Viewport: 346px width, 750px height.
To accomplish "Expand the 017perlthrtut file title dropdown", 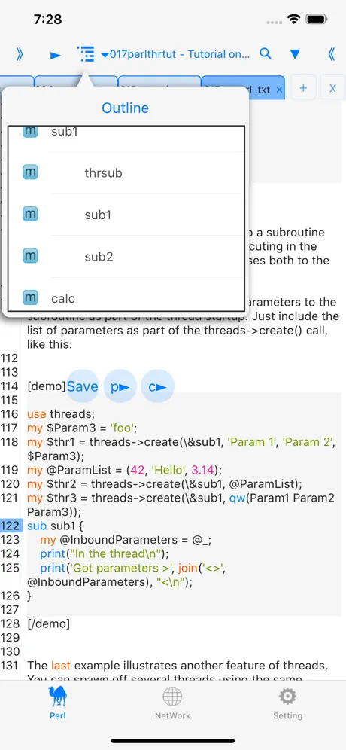I will tap(175, 54).
